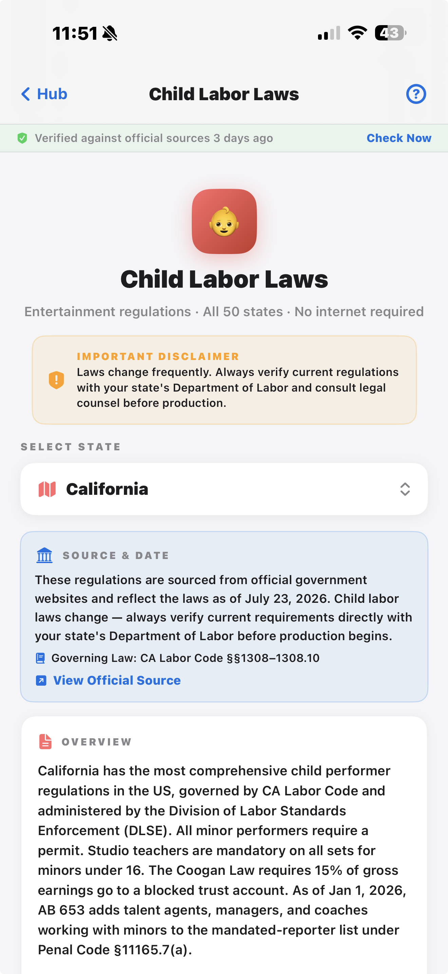Open the California state selector
Image resolution: width=448 pixels, height=974 pixels.
click(224, 489)
